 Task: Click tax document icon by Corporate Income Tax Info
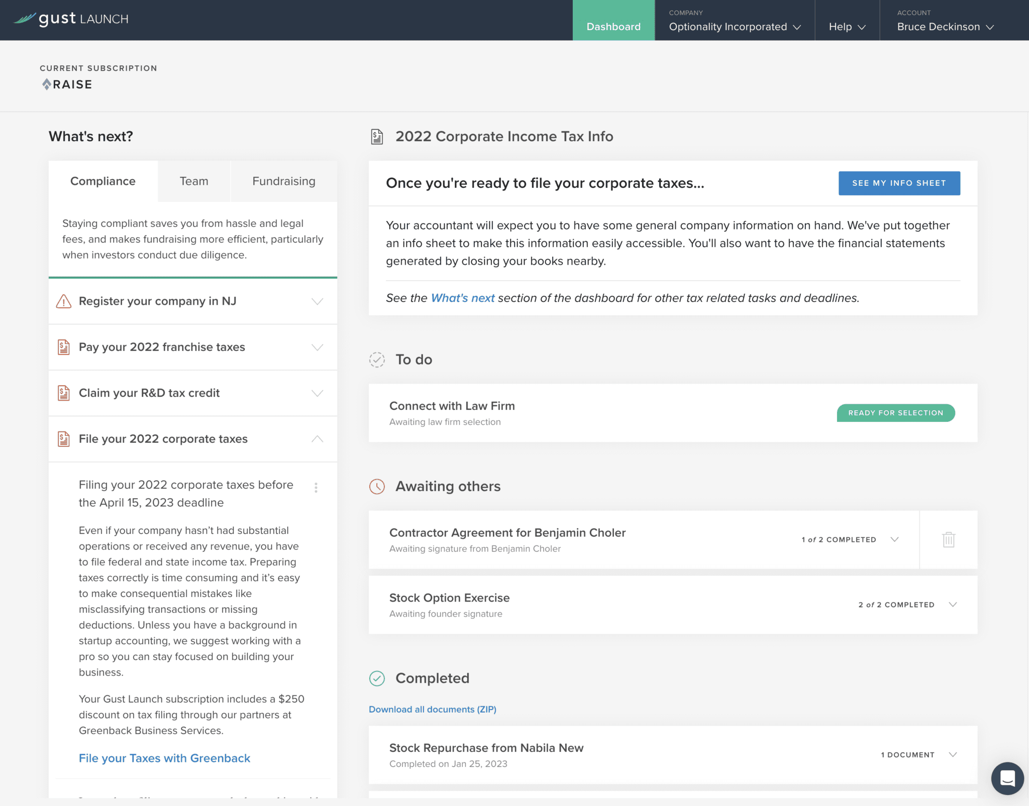tap(377, 137)
